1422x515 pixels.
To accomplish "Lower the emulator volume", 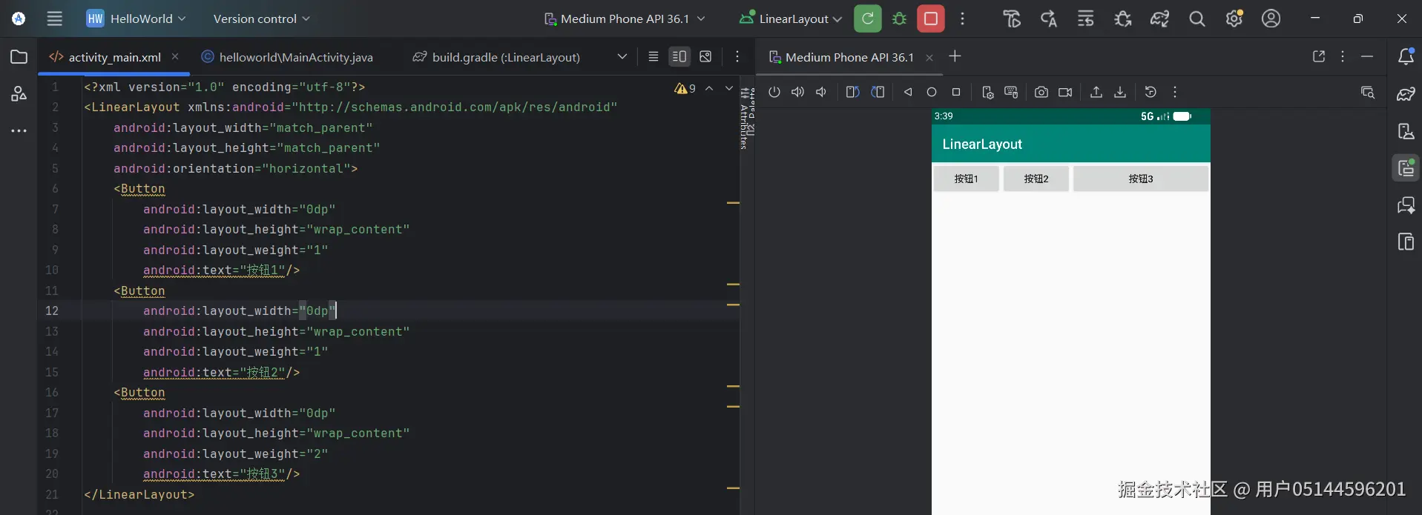I will 821,92.
